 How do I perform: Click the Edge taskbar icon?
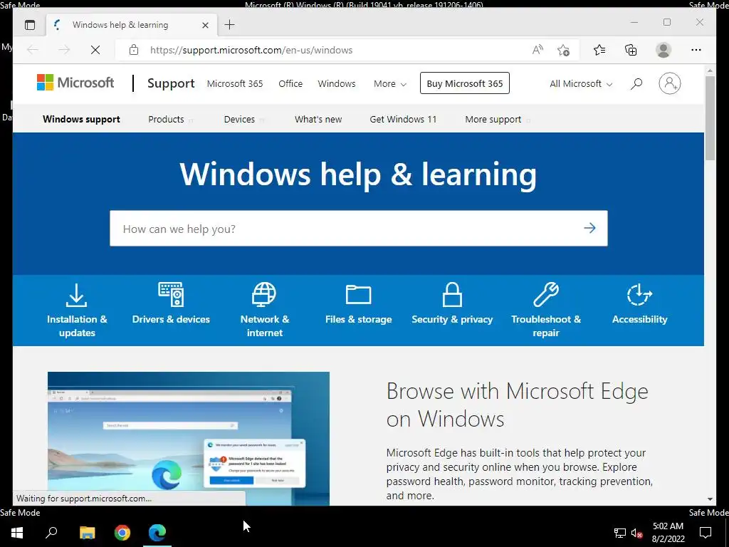coord(157,533)
